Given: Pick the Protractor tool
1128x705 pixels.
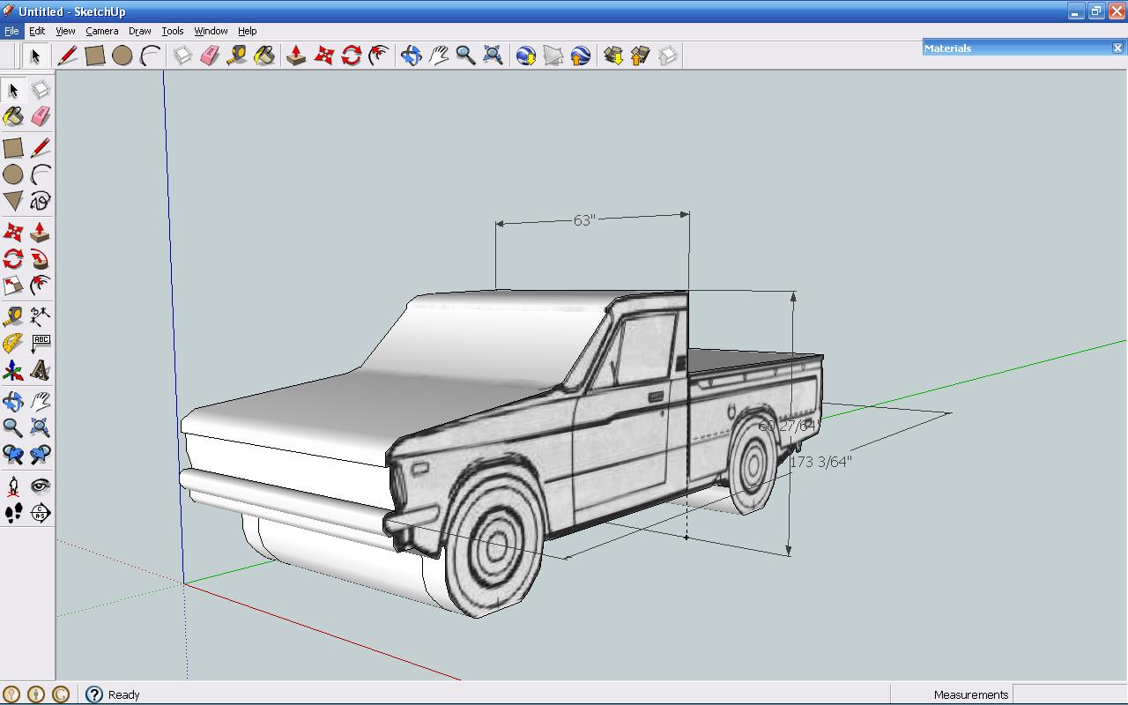Looking at the screenshot, I should click(13, 343).
